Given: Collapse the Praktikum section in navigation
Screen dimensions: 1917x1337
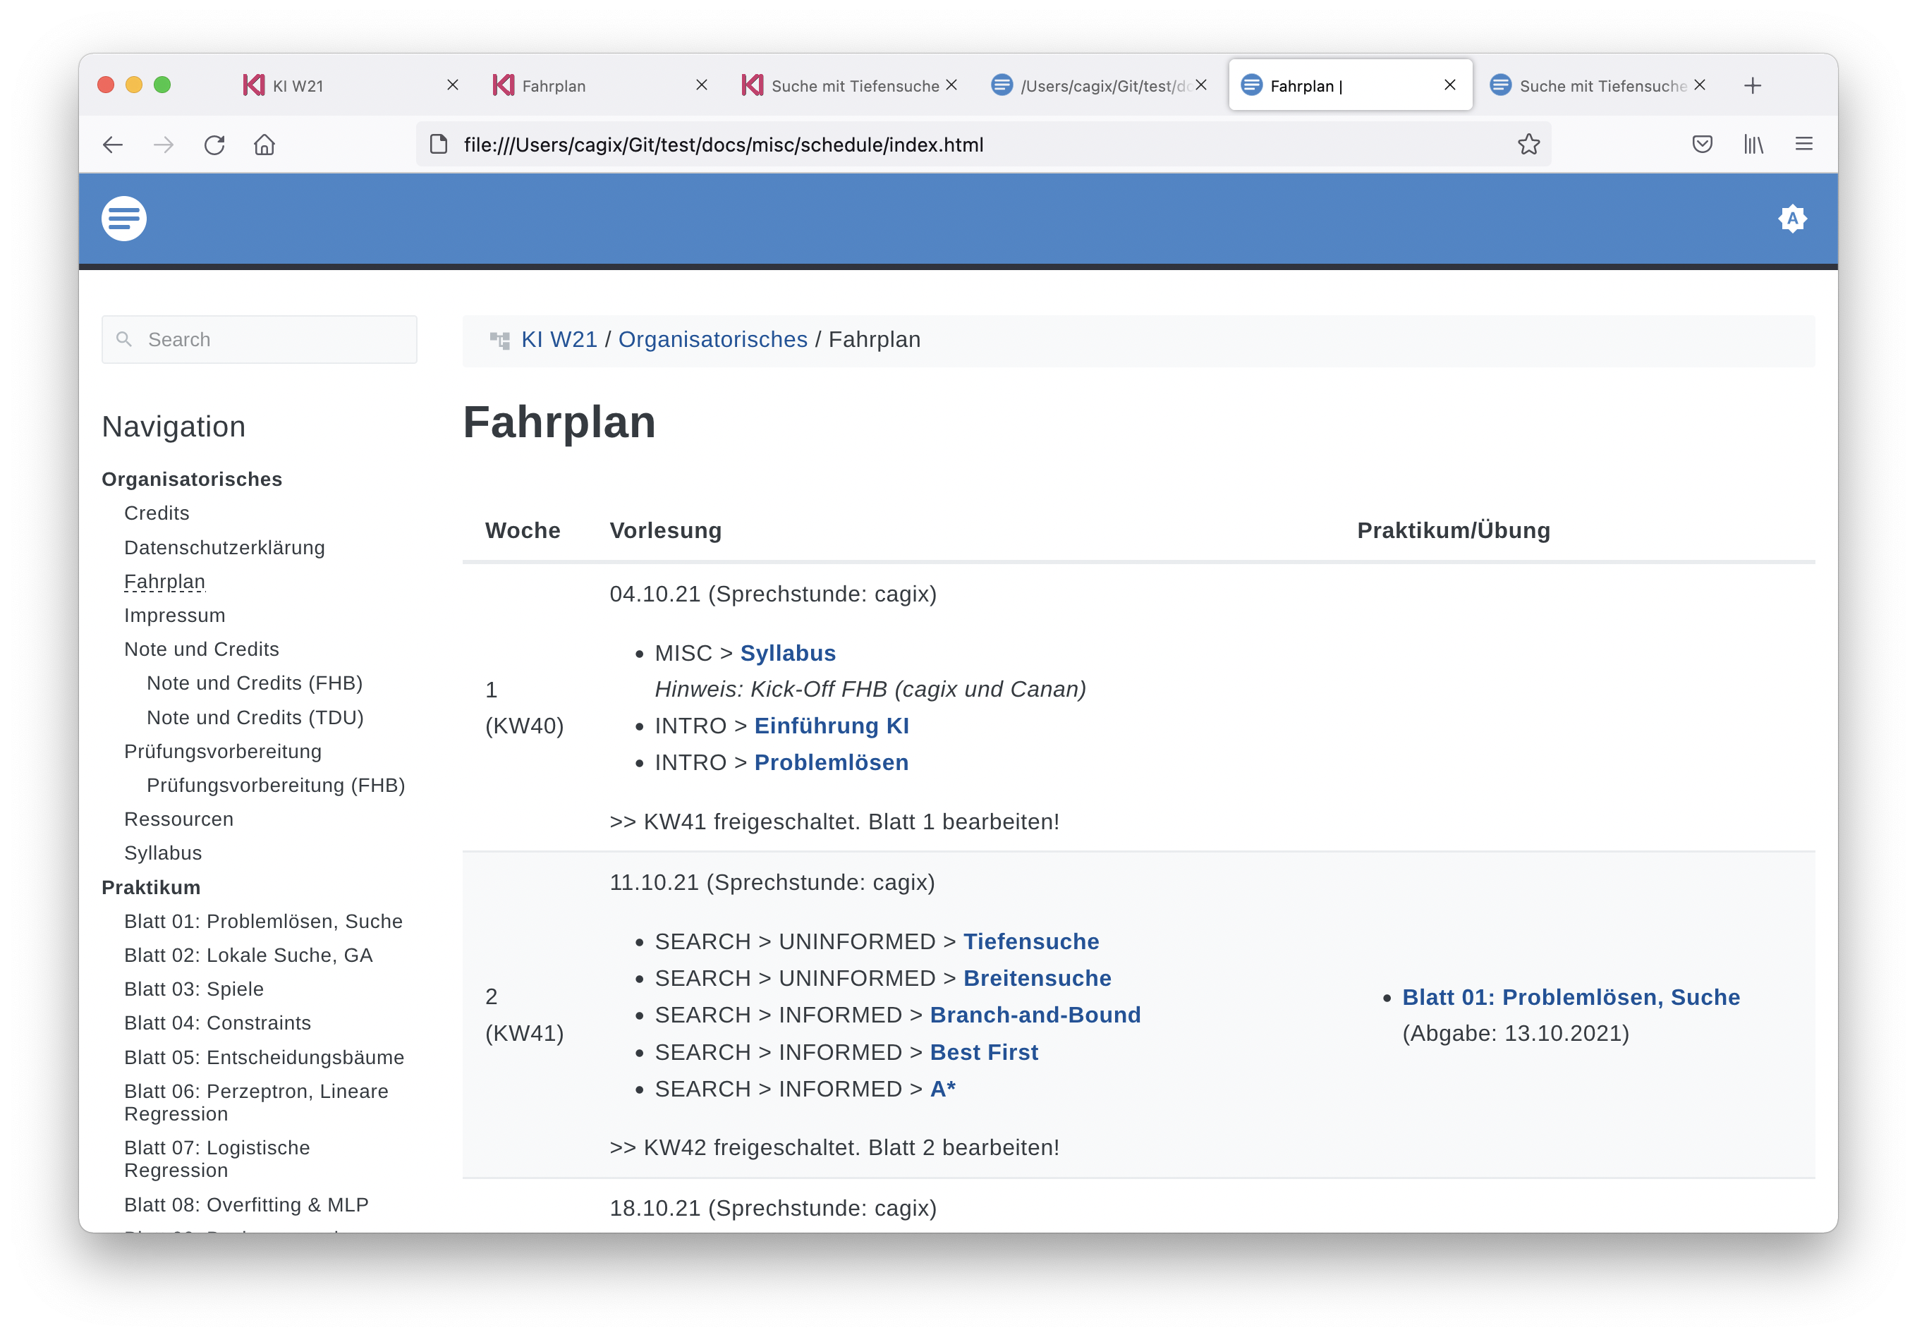Looking at the screenshot, I should 151,887.
